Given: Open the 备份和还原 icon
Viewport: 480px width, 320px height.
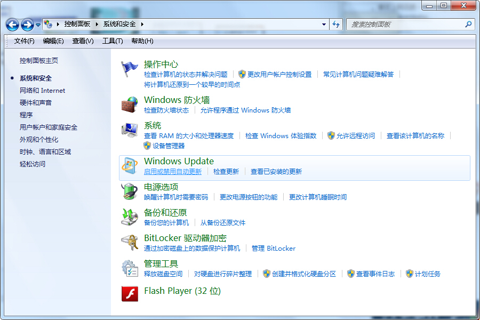Looking at the screenshot, I should (130, 217).
